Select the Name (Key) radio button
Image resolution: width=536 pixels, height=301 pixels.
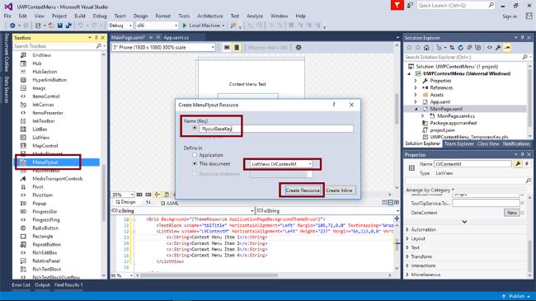195,129
